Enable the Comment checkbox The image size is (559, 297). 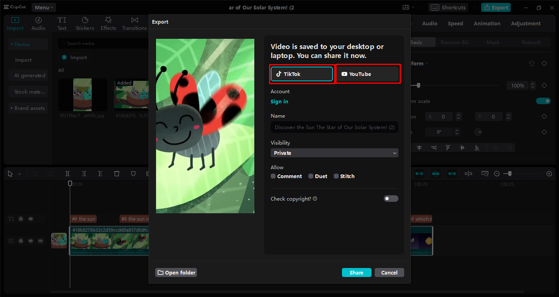point(273,176)
